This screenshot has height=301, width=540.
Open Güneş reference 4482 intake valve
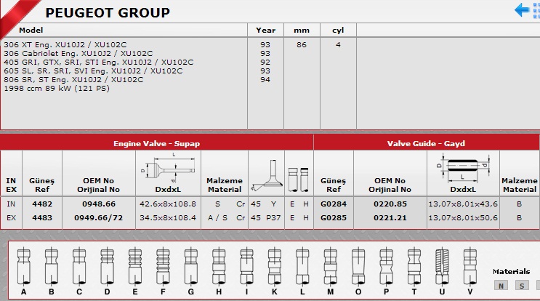click(x=42, y=204)
